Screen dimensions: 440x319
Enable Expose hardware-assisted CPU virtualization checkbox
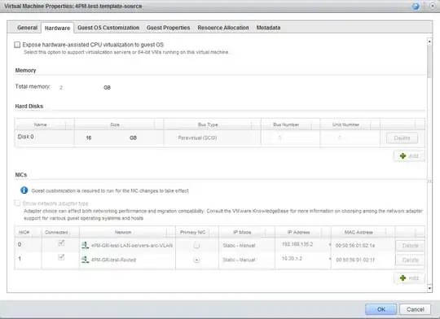coord(17,45)
